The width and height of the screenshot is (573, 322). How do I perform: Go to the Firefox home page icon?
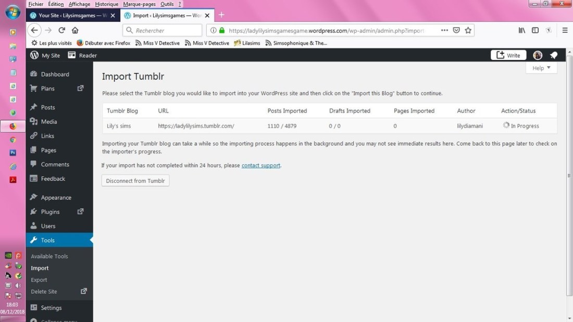tap(75, 30)
